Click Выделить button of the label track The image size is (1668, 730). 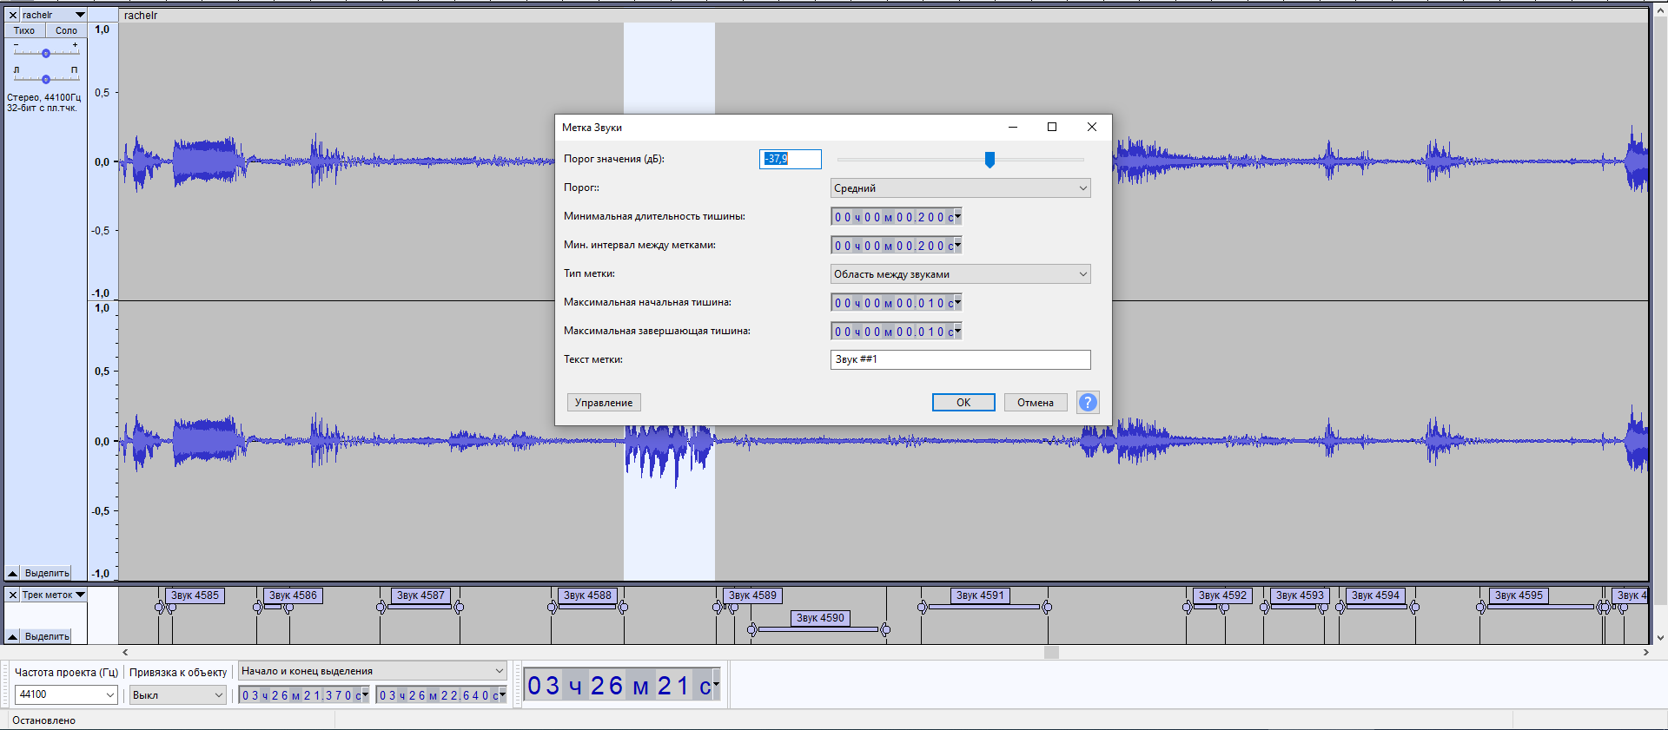point(46,636)
